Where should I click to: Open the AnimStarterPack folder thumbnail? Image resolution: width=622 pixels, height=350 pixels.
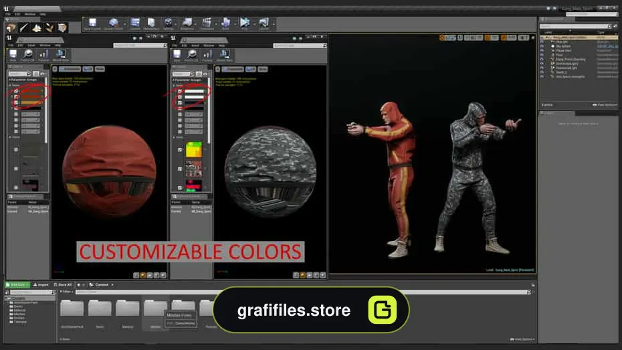point(72,309)
